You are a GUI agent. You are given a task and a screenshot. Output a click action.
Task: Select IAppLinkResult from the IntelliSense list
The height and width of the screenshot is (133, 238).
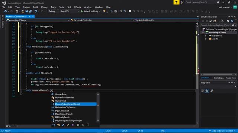(62, 111)
